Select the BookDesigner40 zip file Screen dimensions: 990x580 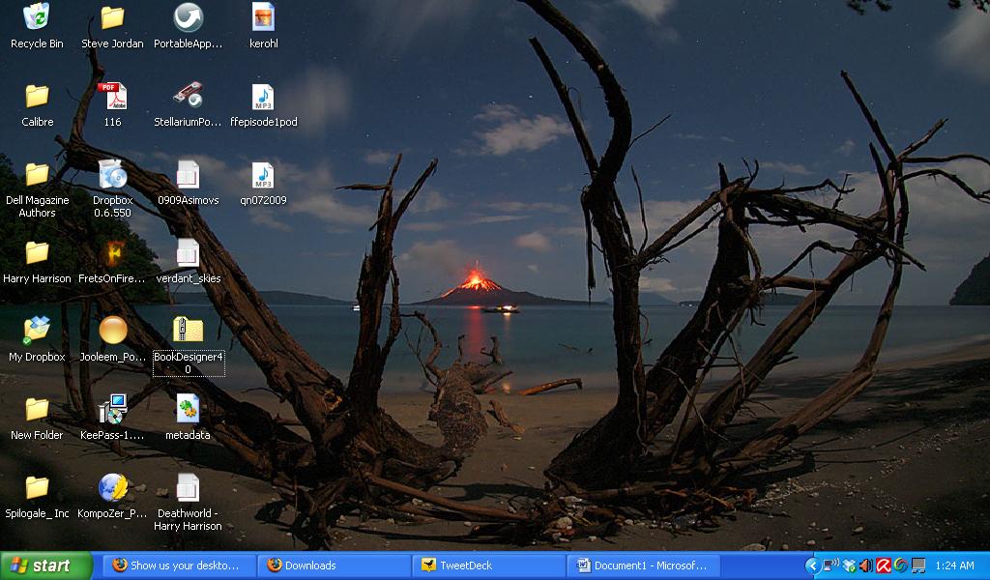[x=189, y=331]
